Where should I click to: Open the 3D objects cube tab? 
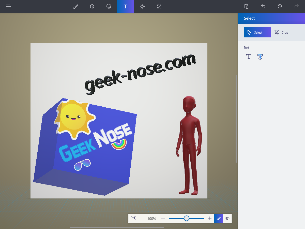(92, 6)
